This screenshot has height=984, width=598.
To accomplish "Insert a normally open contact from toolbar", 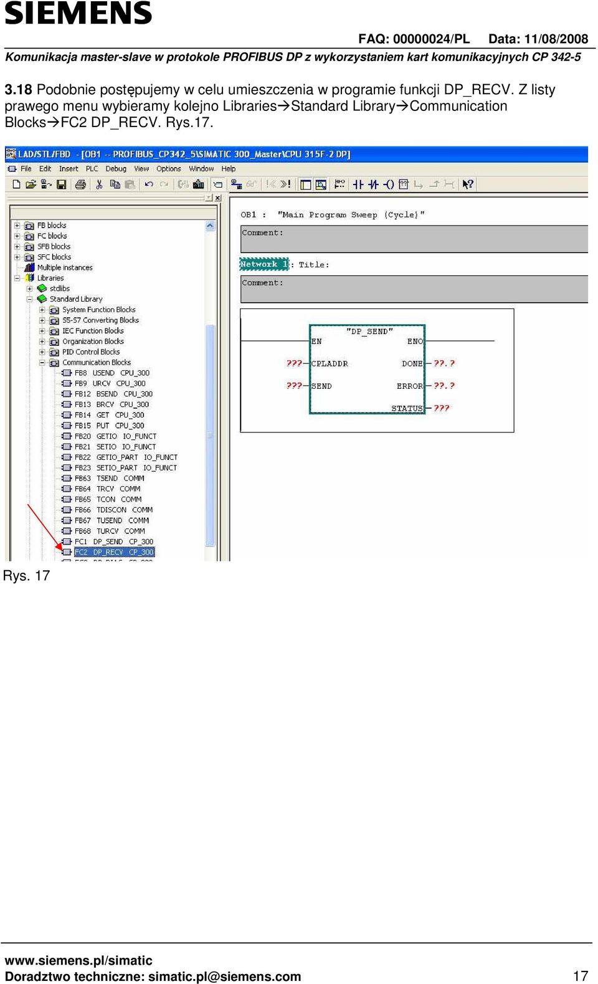I will tap(358, 184).
